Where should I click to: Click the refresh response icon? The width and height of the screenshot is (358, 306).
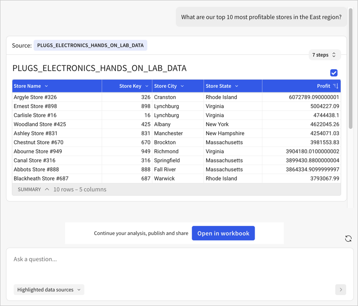[x=348, y=239]
